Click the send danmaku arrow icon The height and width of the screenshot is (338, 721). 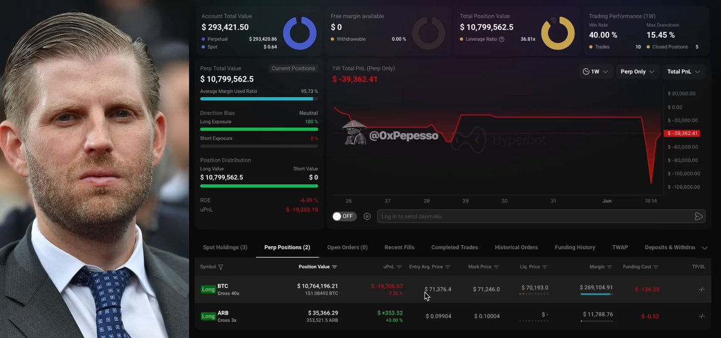(x=699, y=216)
